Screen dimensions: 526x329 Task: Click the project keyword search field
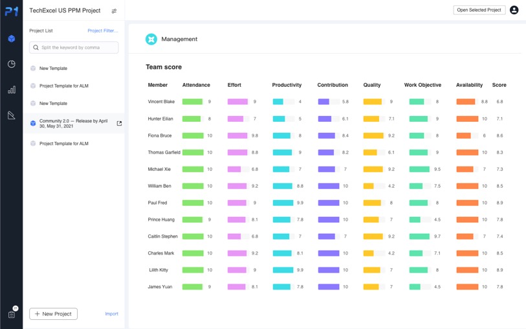point(74,47)
